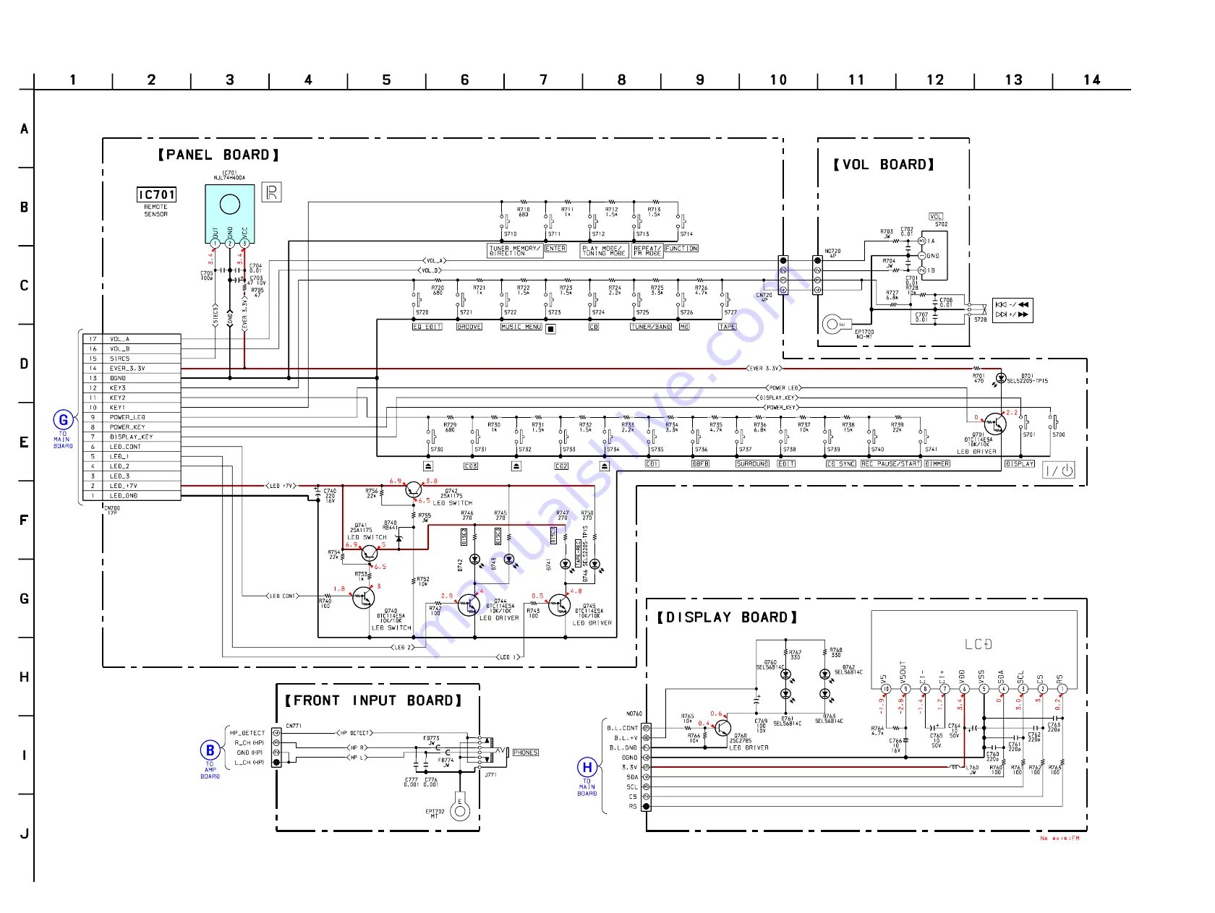Click pin 1 LED_GND in connector table
Screen dimensions: 1215x913
(x=132, y=496)
